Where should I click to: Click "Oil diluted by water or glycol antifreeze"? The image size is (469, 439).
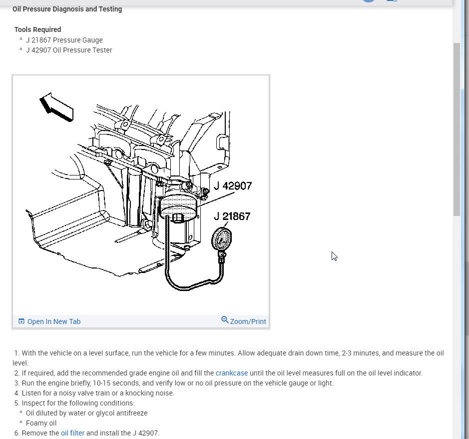pyautogui.click(x=87, y=413)
